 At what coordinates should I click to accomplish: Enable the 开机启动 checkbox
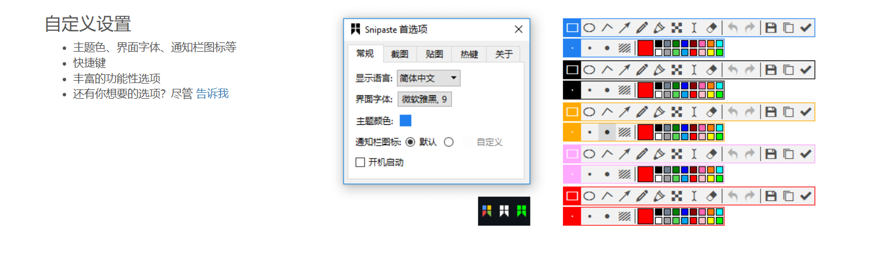360,163
